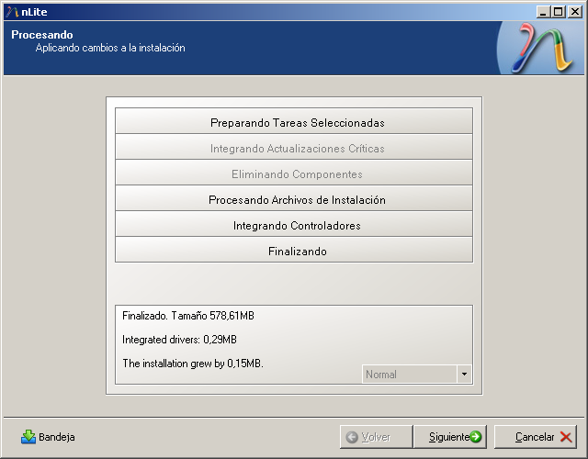Select Preparando Tareas Seleccionadas step
The height and width of the screenshot is (459, 588).
click(x=294, y=121)
